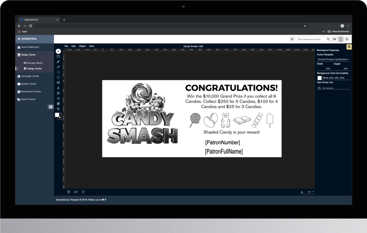Click the Save icon below the canvas

pyautogui.click(x=69, y=192)
